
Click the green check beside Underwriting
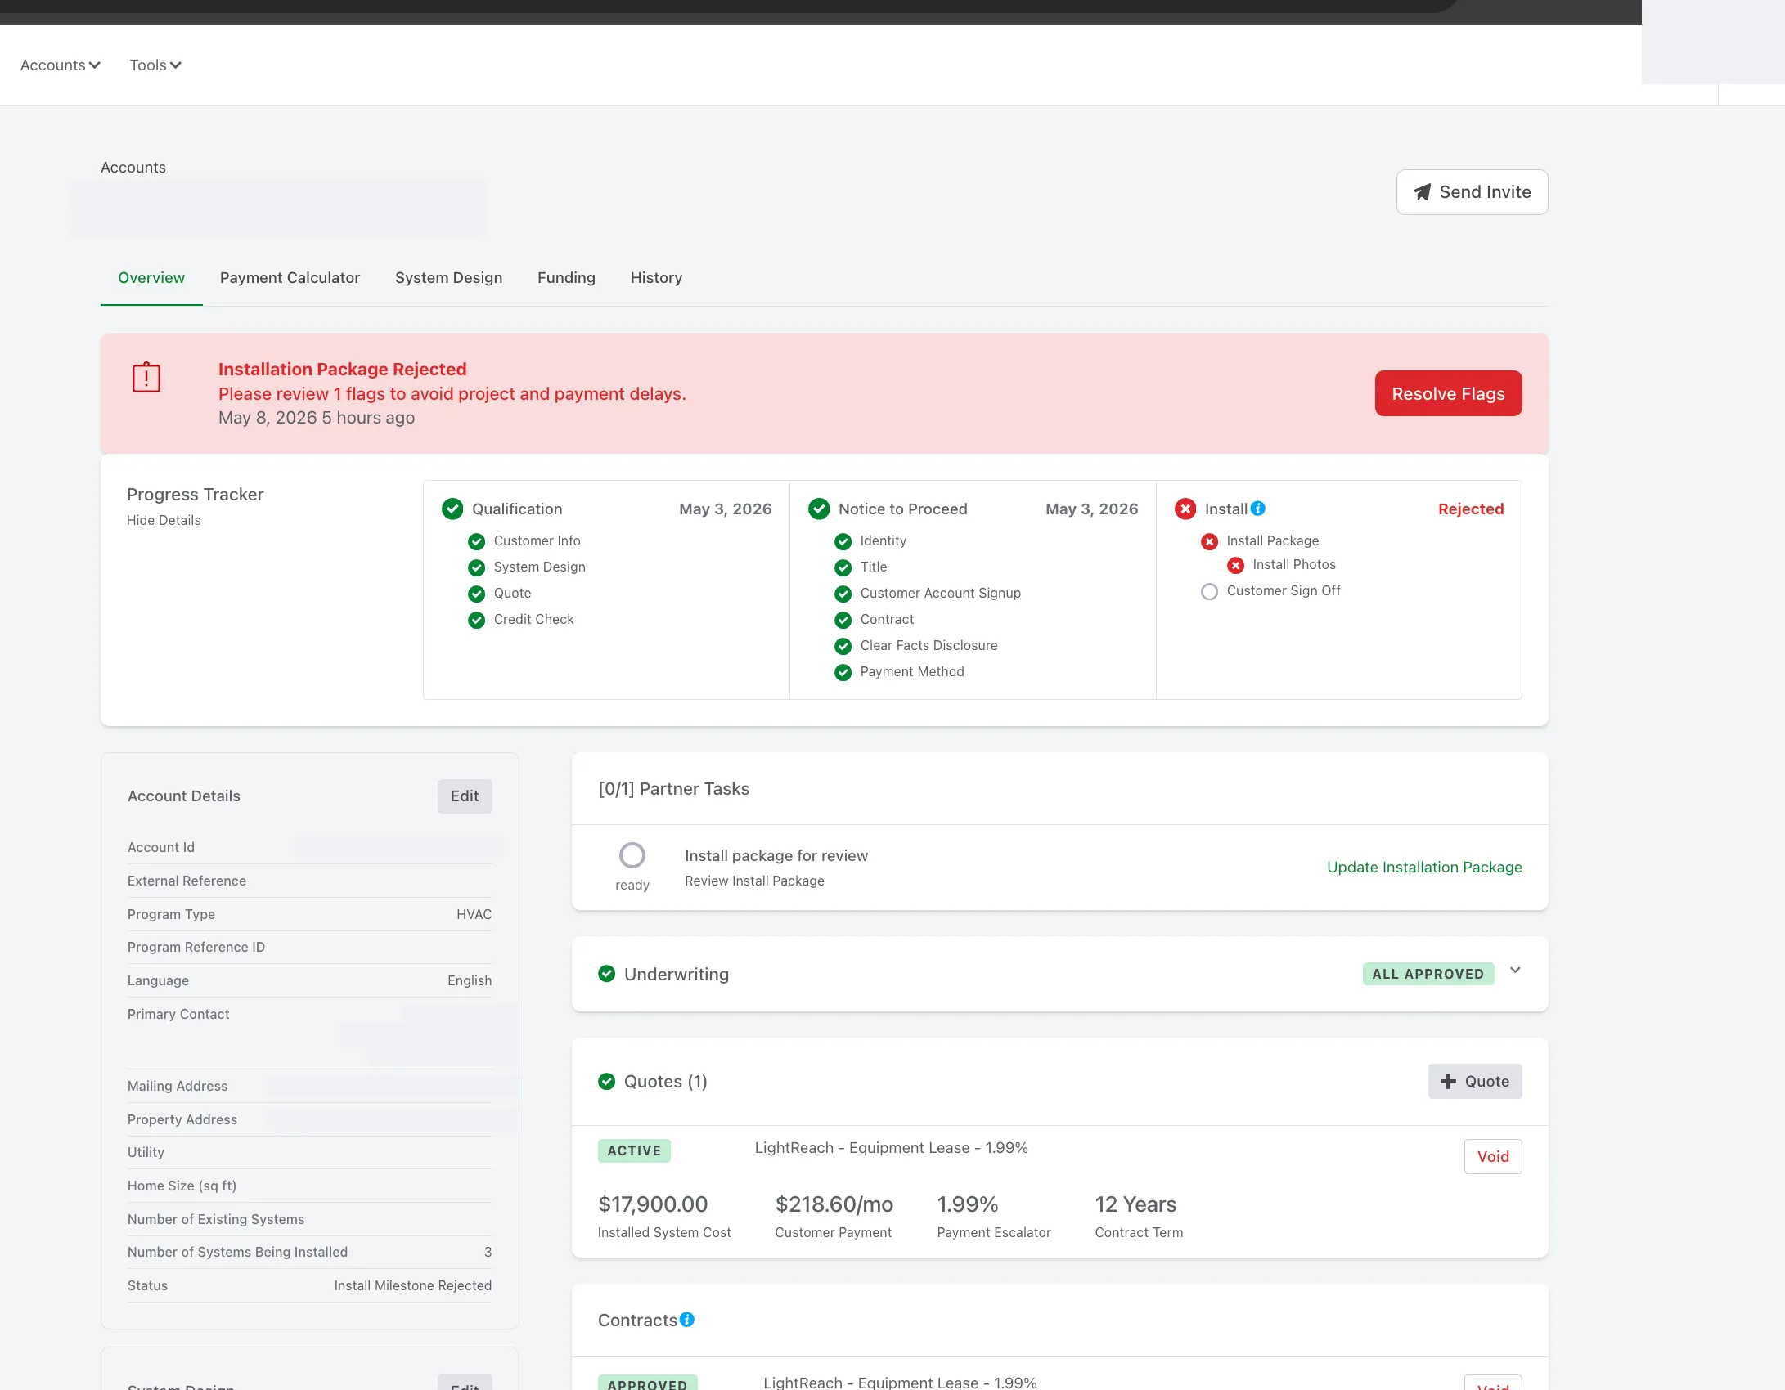(606, 974)
